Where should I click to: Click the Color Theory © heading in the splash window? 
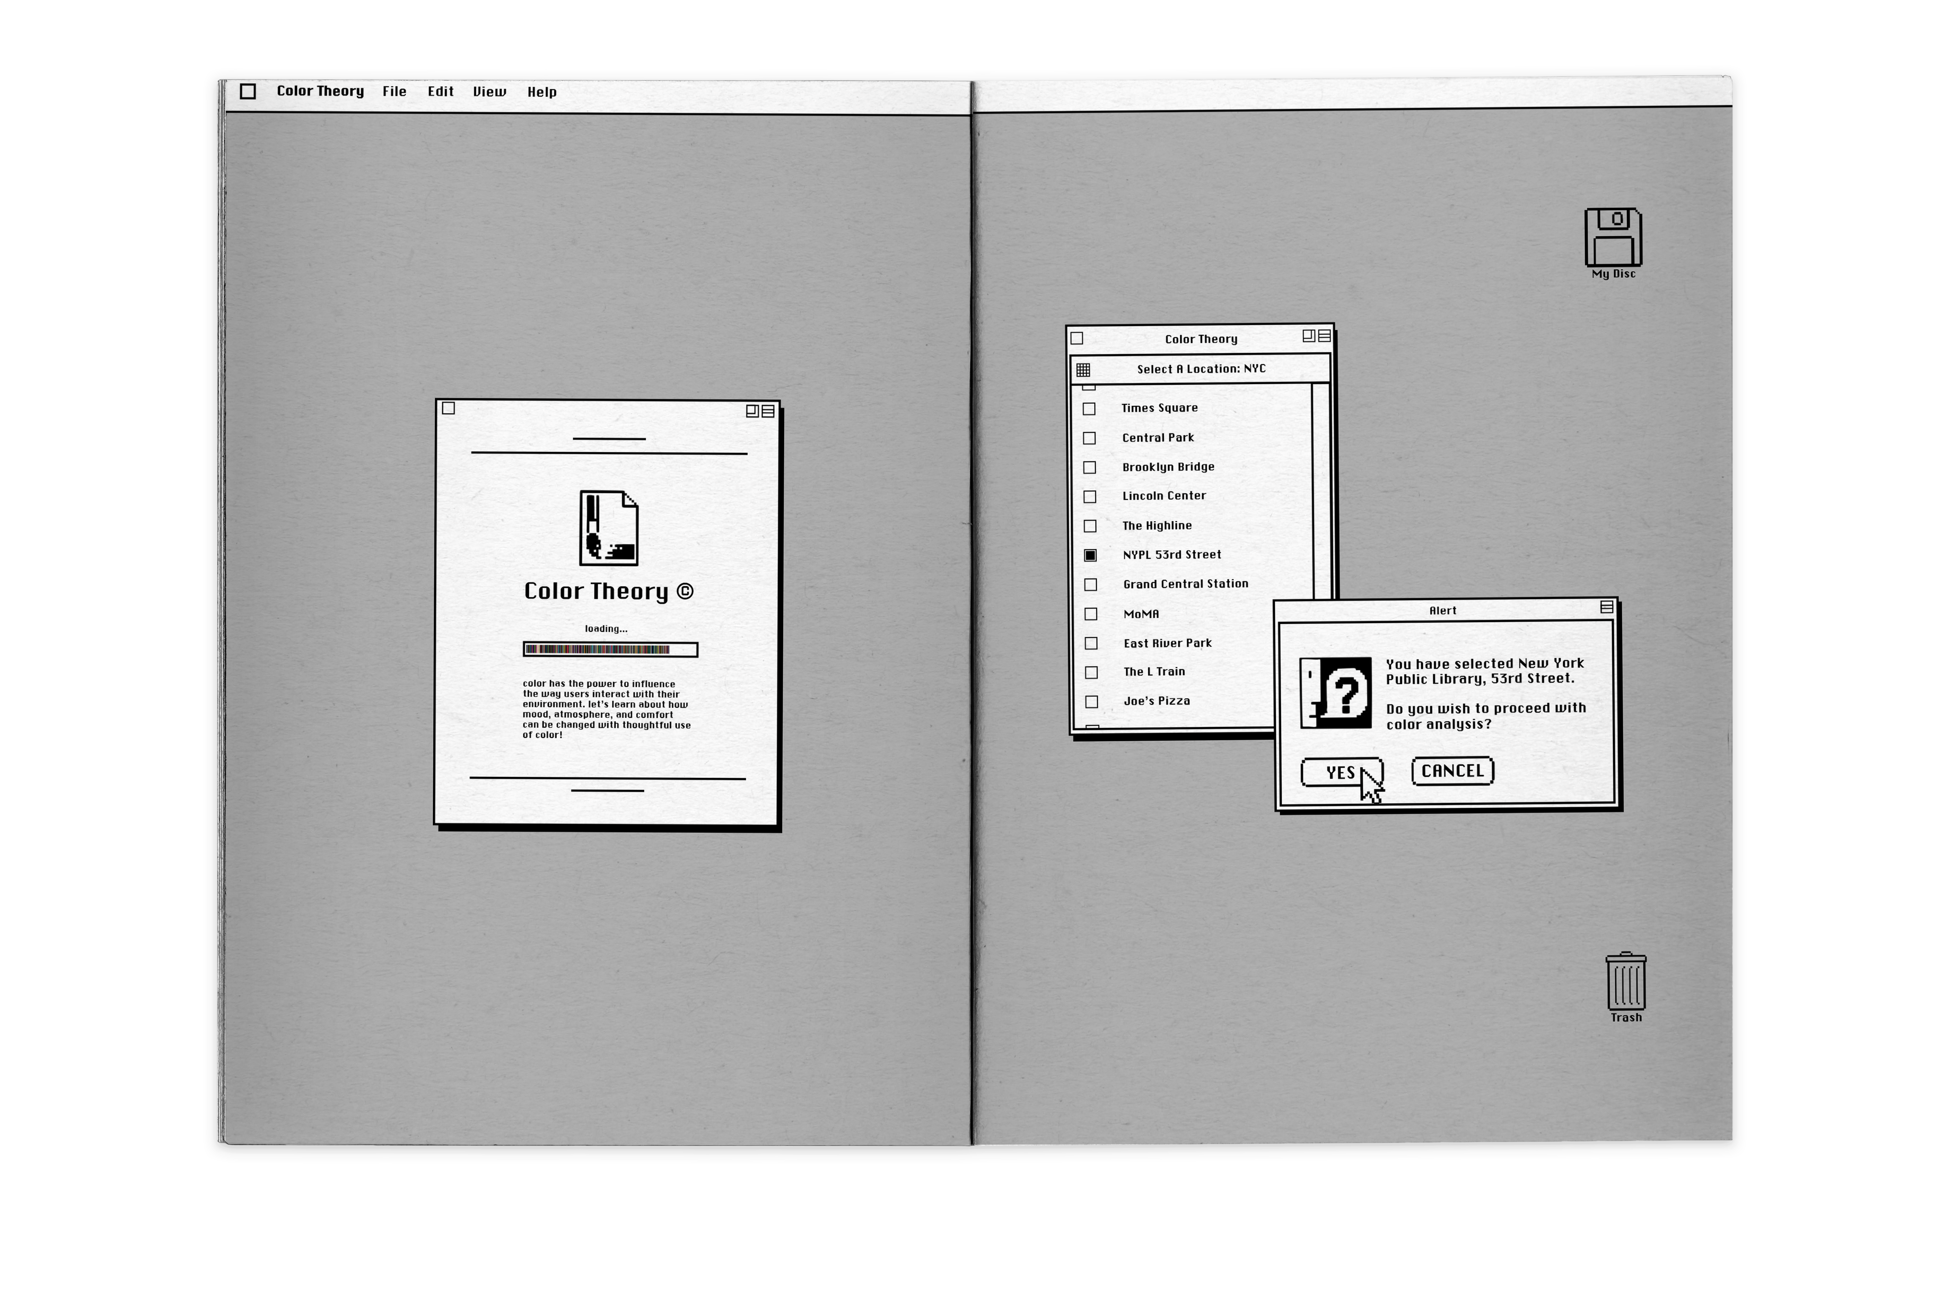pyautogui.click(x=609, y=591)
